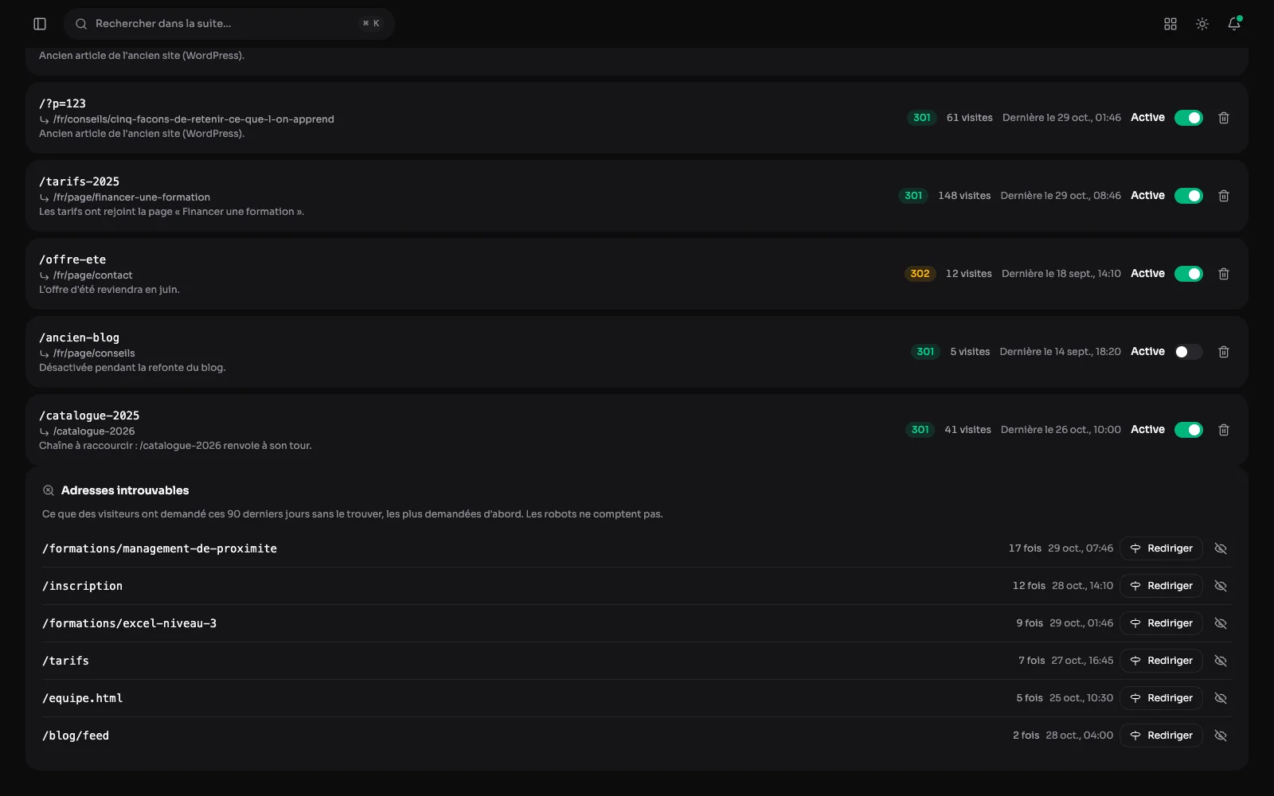Enable the /ancien-blog redirect switch

tap(1189, 352)
